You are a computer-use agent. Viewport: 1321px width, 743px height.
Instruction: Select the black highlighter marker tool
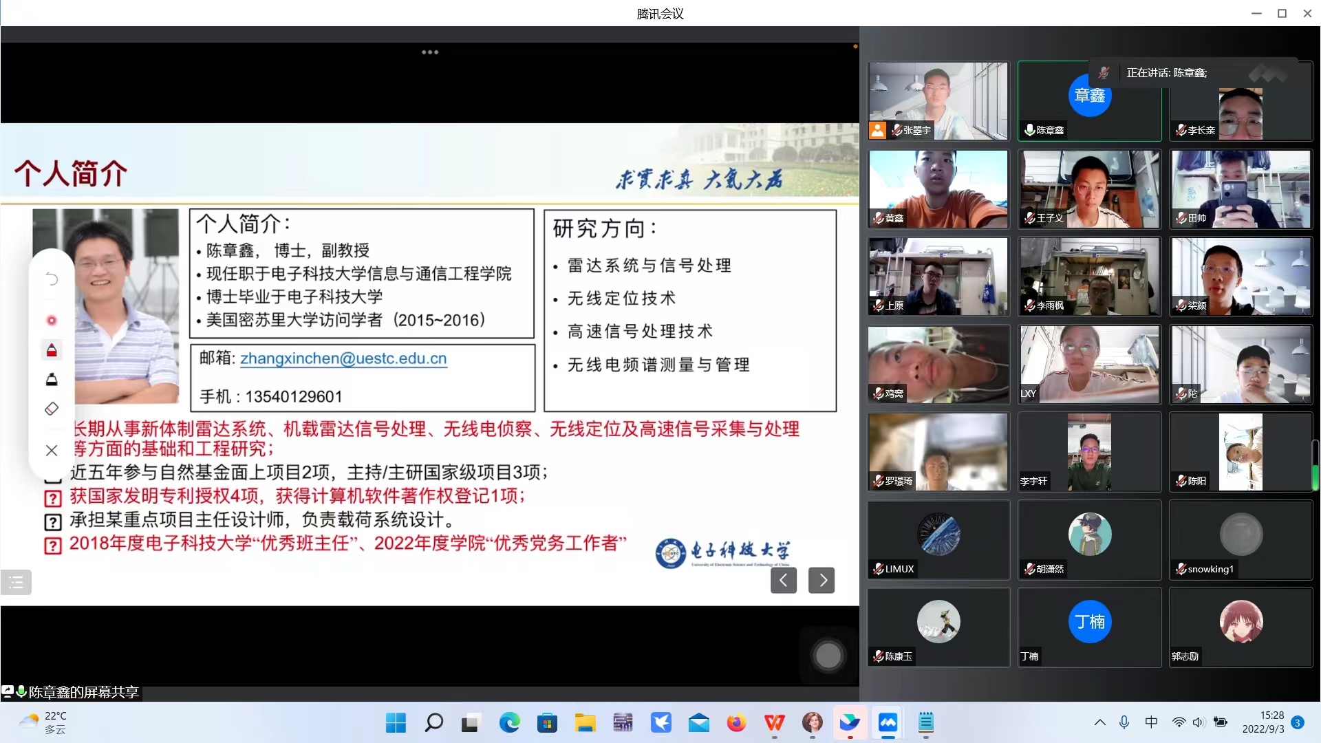pos(52,380)
